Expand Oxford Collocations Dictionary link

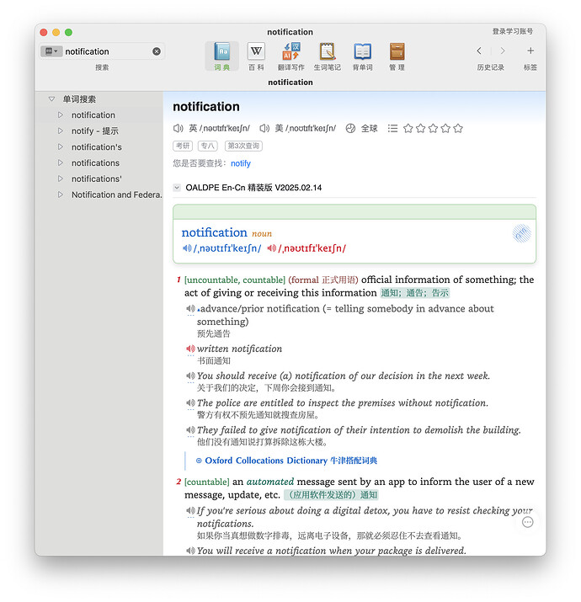(286, 461)
